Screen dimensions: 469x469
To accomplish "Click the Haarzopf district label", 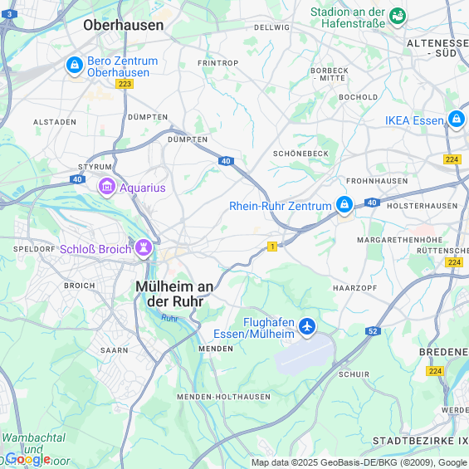I will (x=354, y=288).
